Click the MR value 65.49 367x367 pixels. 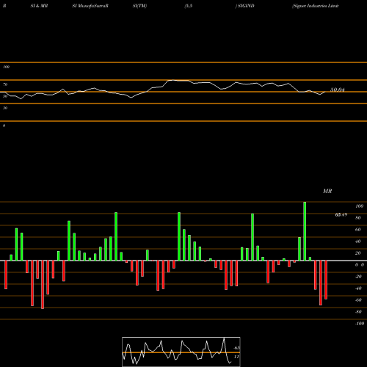[341, 215]
